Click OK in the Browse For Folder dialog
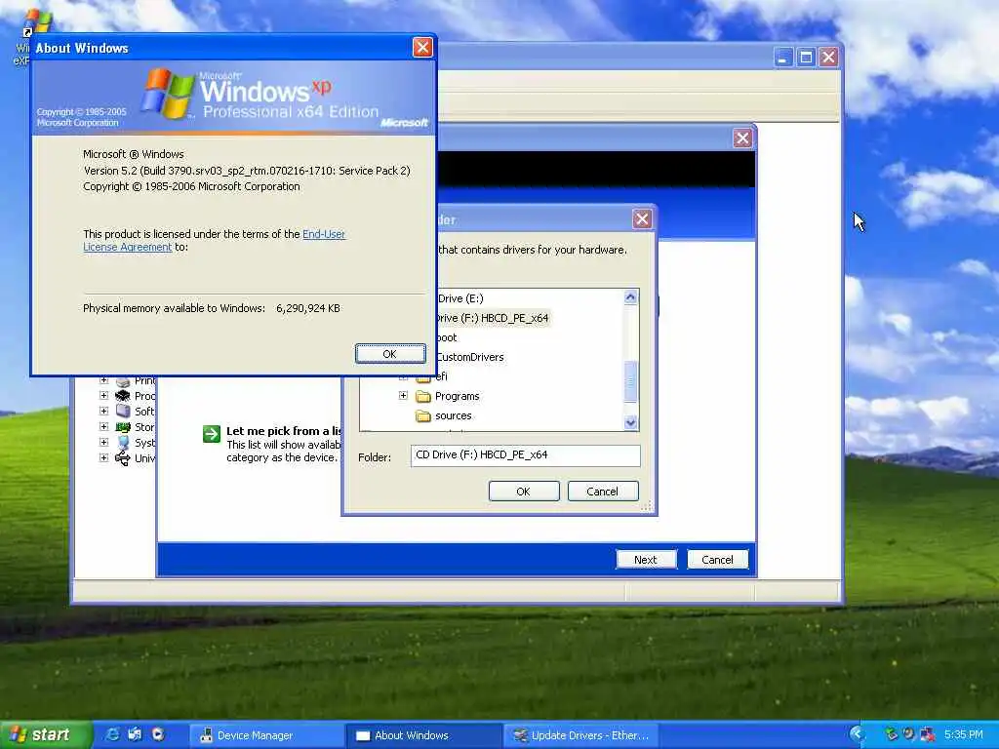 point(524,492)
